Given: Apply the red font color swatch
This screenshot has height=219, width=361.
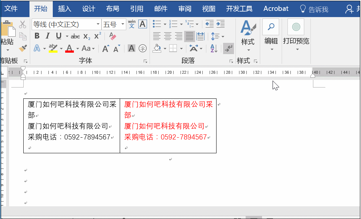Looking at the screenshot, I should (70, 48).
